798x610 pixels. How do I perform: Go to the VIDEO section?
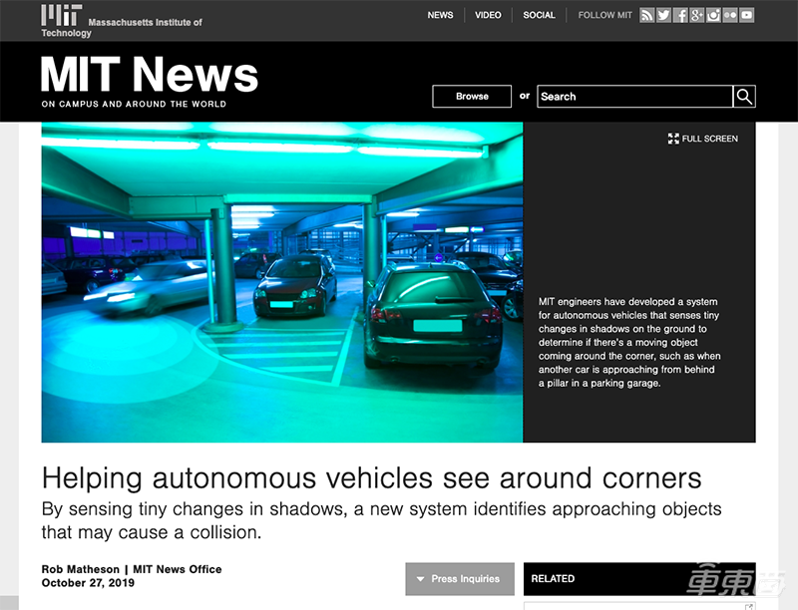(488, 15)
